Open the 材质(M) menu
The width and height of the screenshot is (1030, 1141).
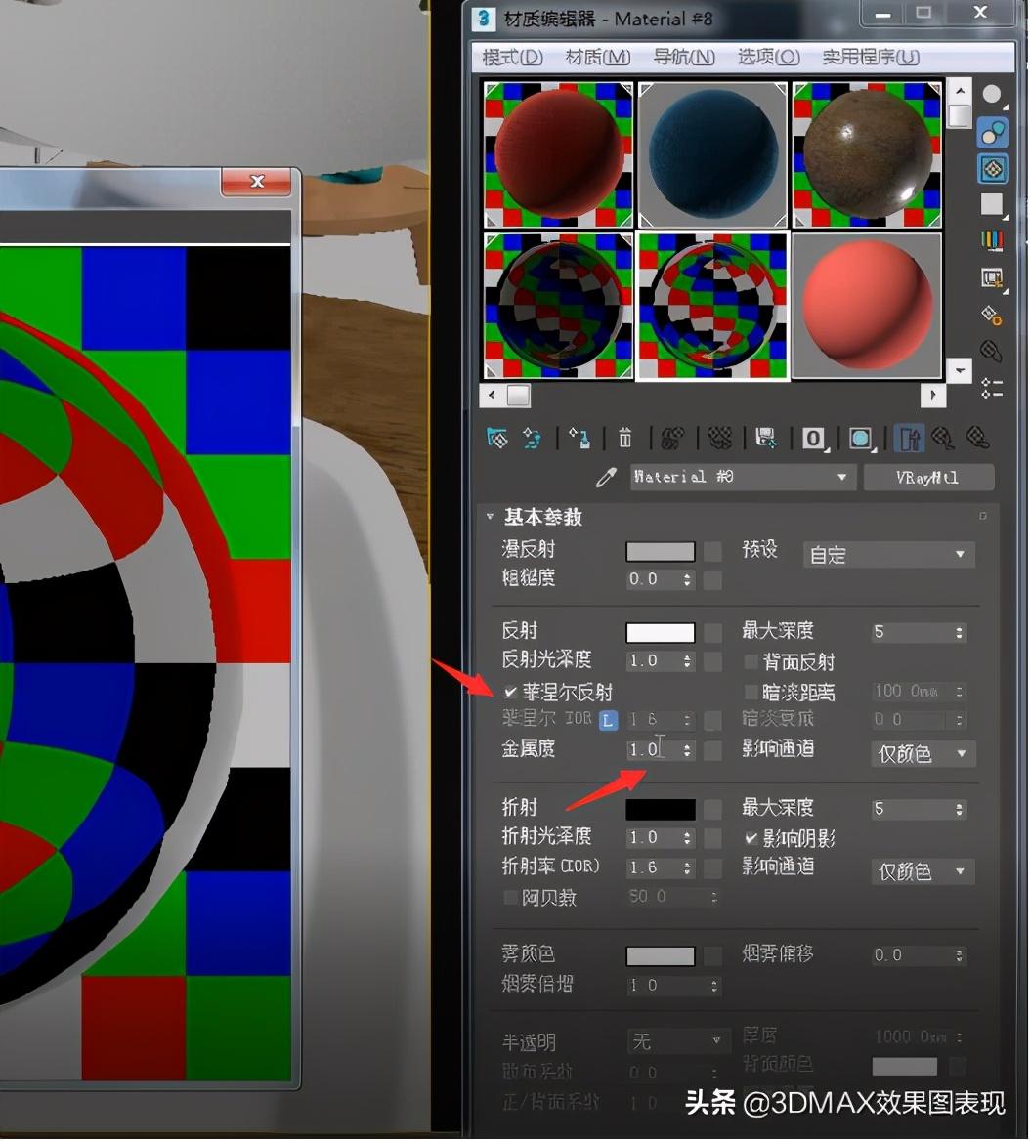[598, 57]
